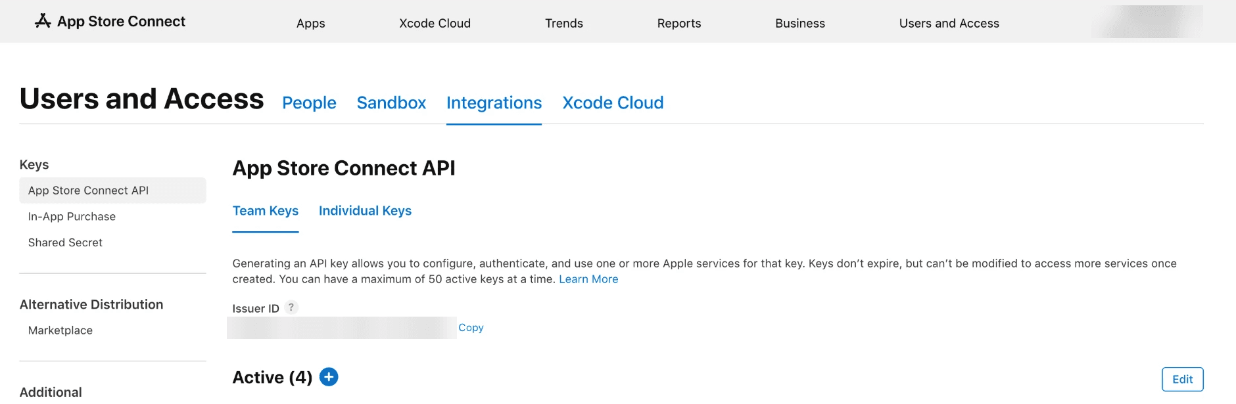Open Shared Secret in sidebar

click(65, 243)
